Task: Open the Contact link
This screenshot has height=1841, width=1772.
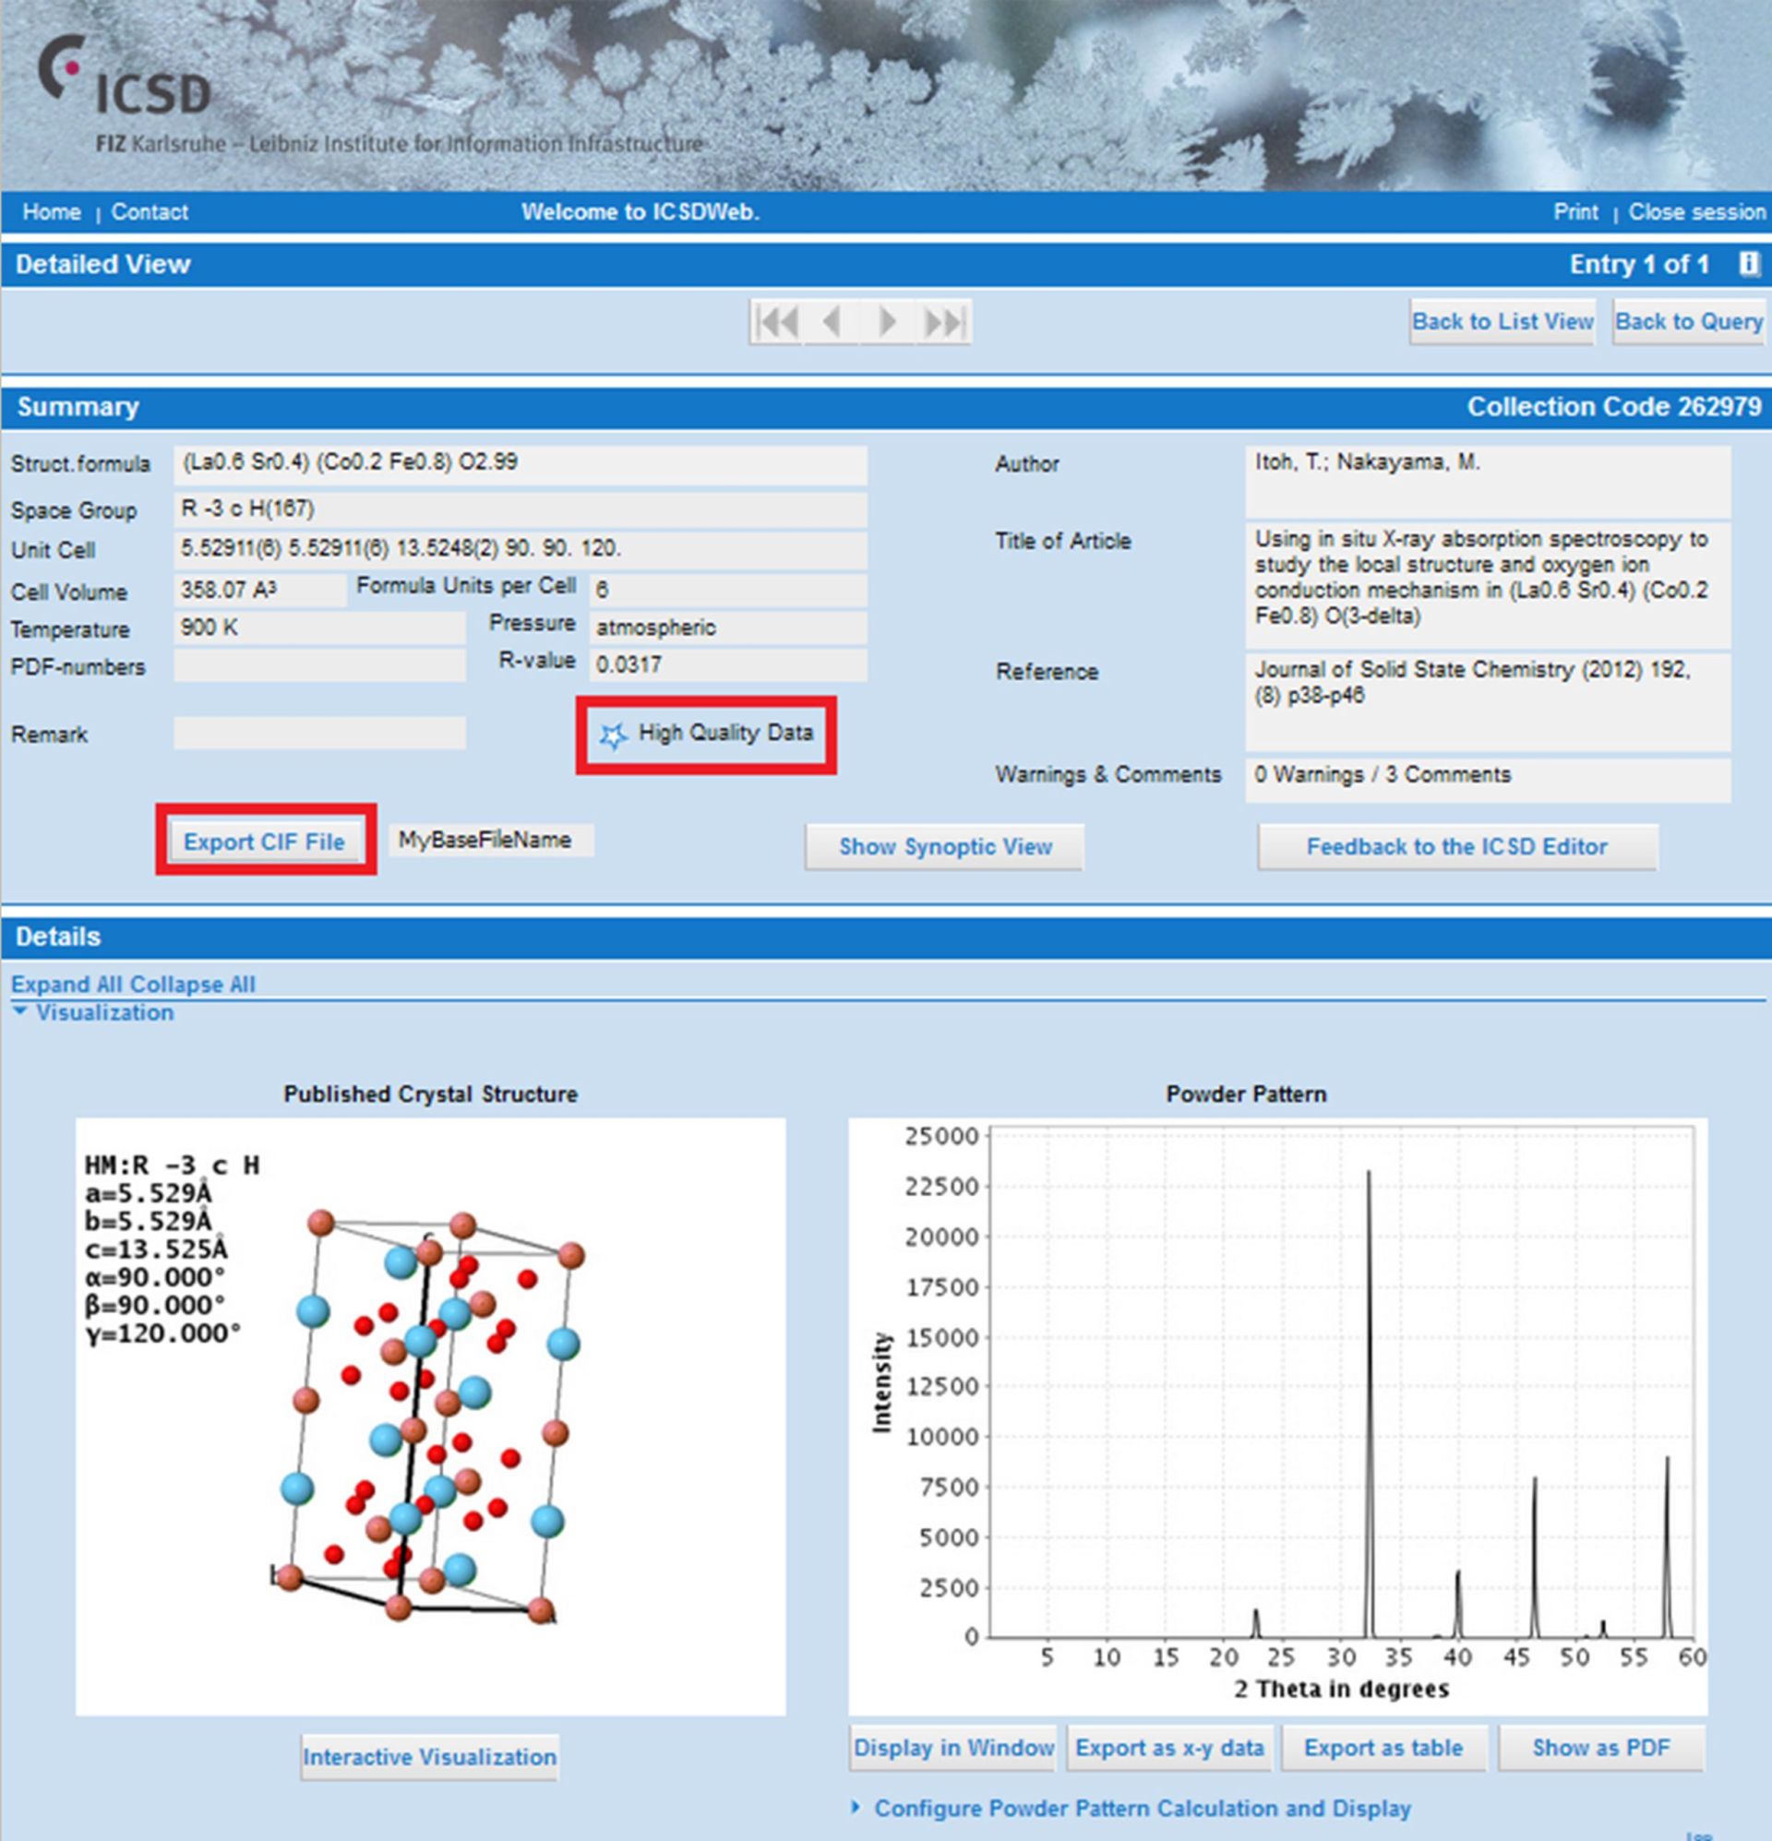Action: (150, 212)
